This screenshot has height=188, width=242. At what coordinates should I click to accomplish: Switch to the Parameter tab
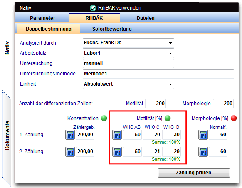[42, 18]
